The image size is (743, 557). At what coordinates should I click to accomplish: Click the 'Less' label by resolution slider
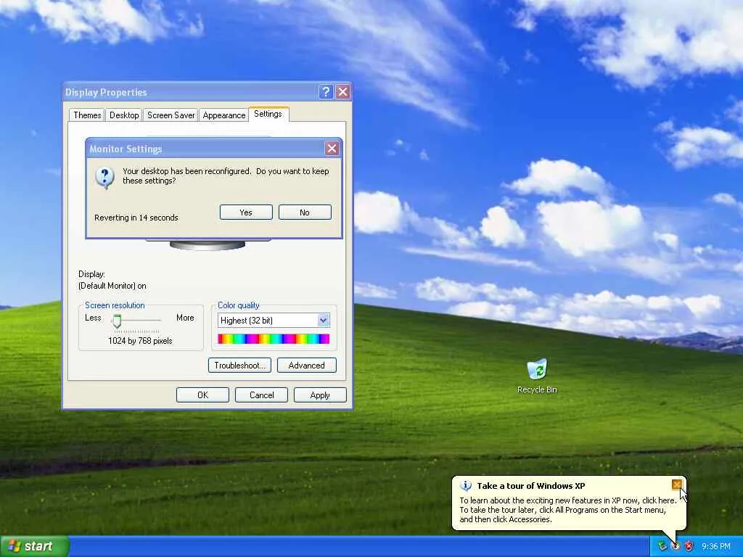(x=93, y=318)
